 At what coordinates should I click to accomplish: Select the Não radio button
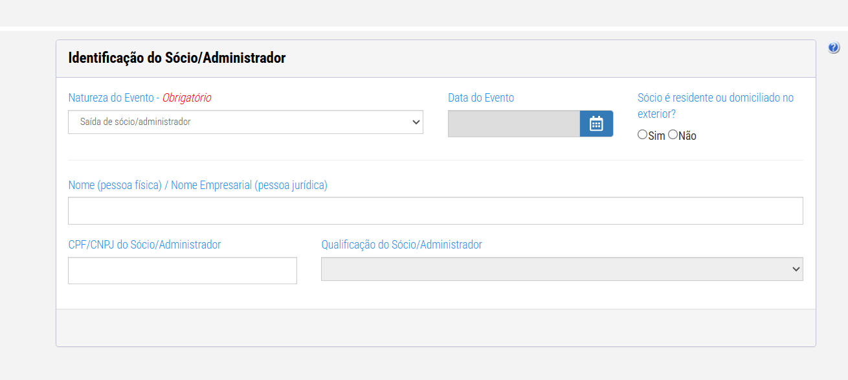pos(673,135)
